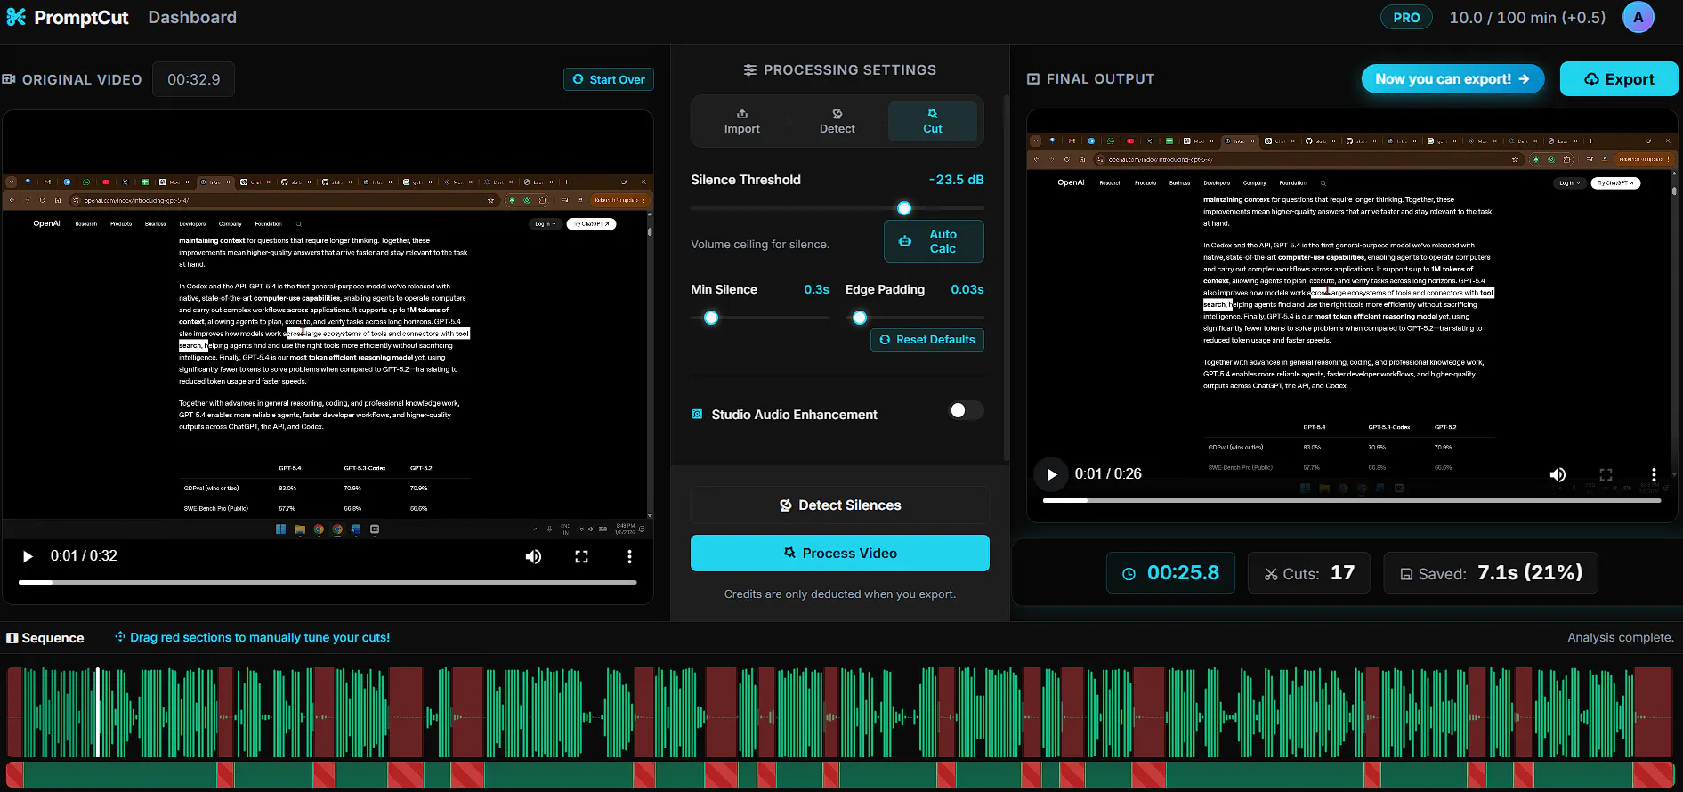Image resolution: width=1683 pixels, height=792 pixels.
Task: Play the final output video
Action: pos(1051,474)
